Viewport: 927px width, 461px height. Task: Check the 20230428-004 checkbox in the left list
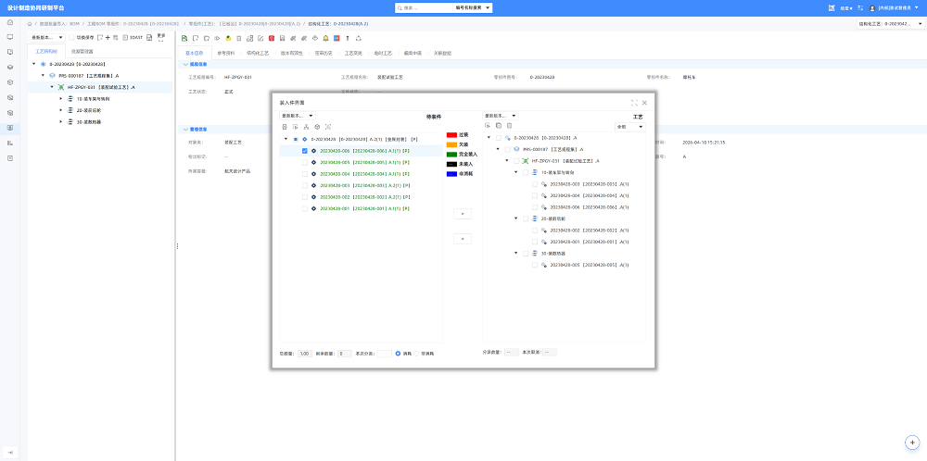point(304,173)
